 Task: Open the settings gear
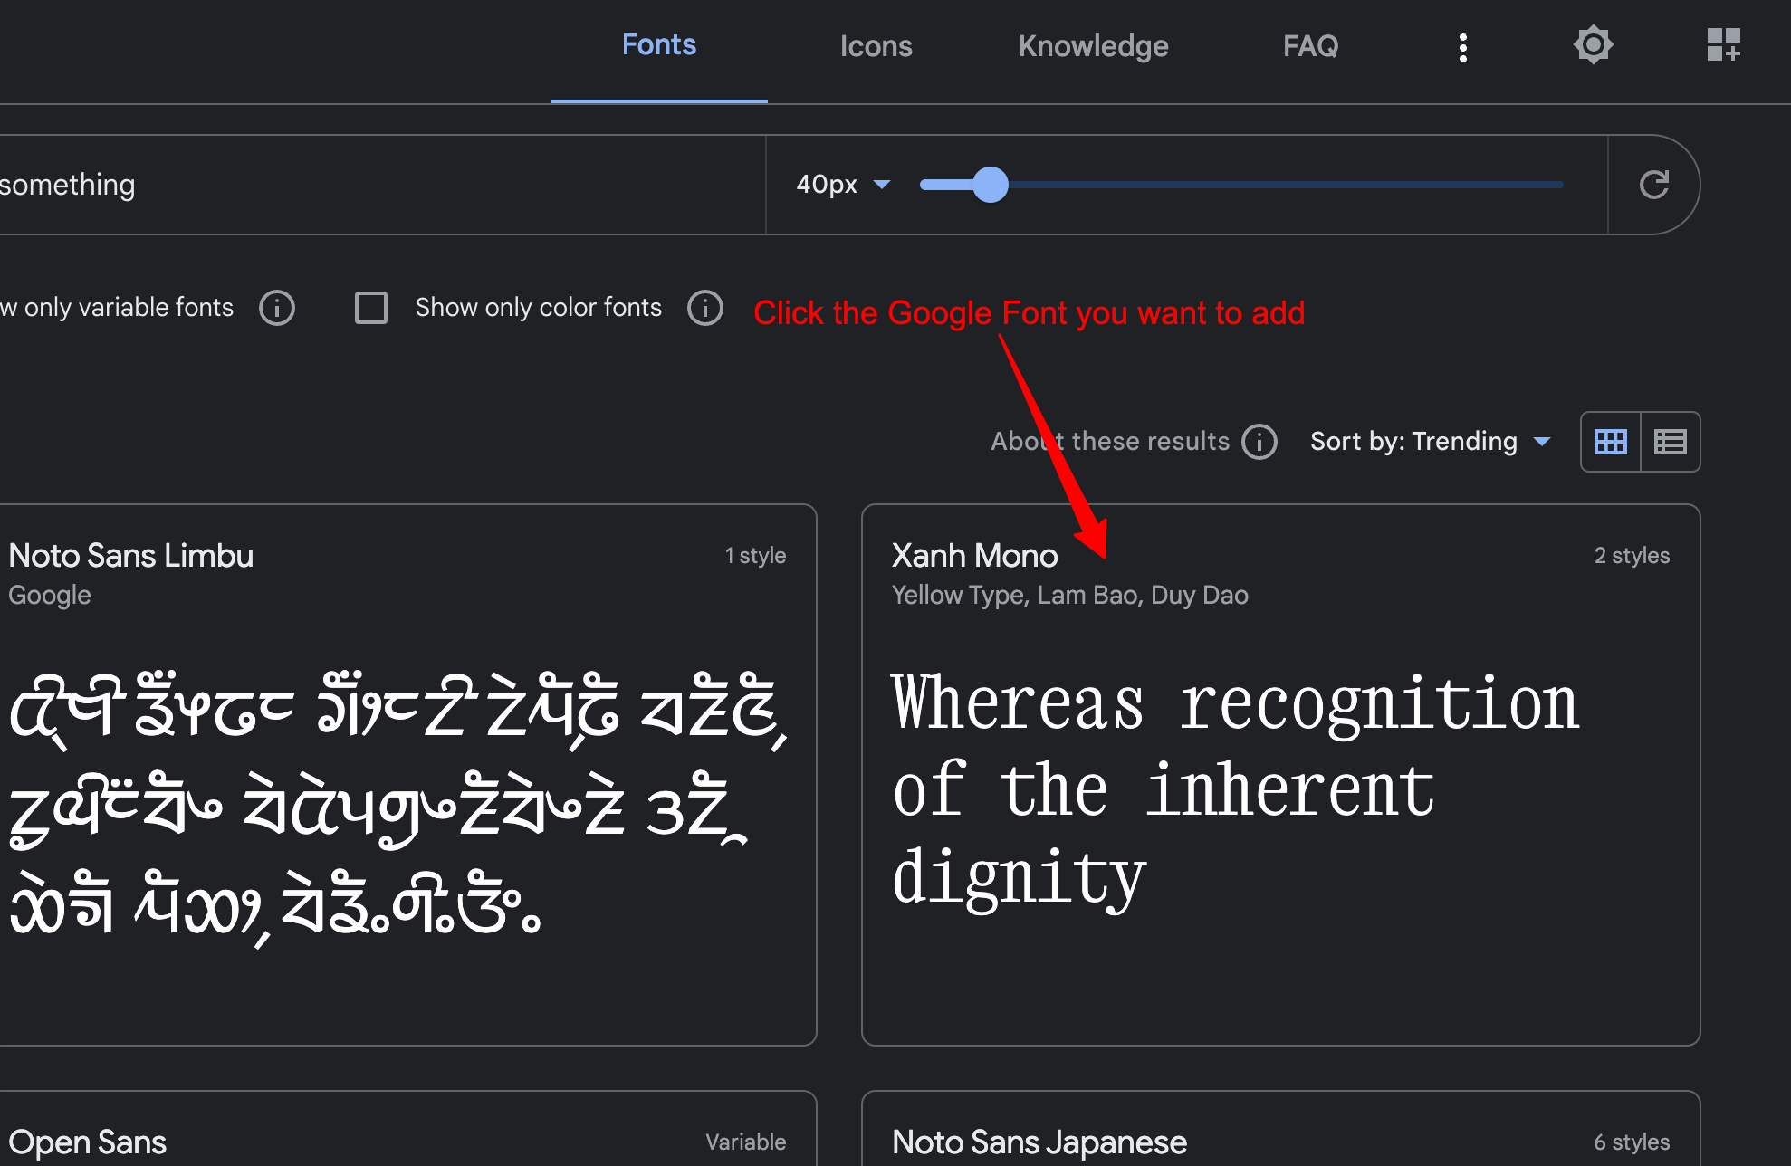point(1593,45)
